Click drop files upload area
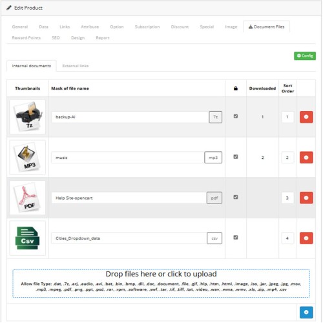This screenshot has height=323, width=323. pos(161,284)
